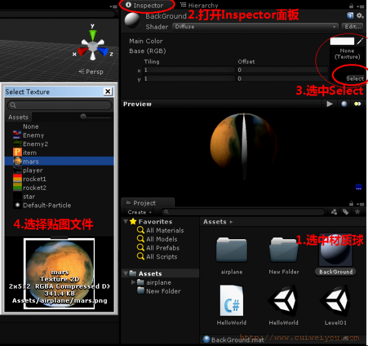368x346 pixels.
Task: Open the Create dropdown in Project
Action: coord(139,212)
